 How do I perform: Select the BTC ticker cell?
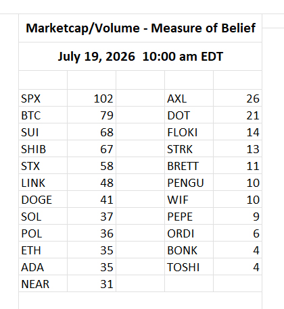pos(43,115)
